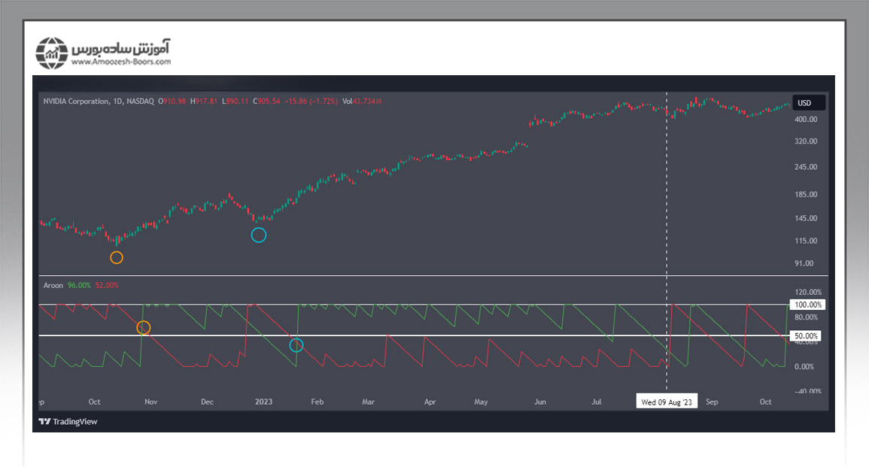The width and height of the screenshot is (869, 467).
Task: Click the Aroon indicator name label
Action: click(x=53, y=286)
